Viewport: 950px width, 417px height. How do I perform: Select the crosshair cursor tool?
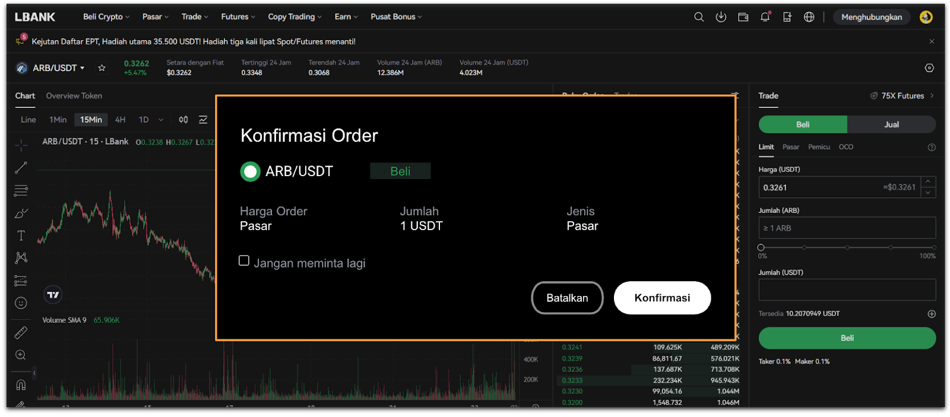pyautogui.click(x=21, y=145)
